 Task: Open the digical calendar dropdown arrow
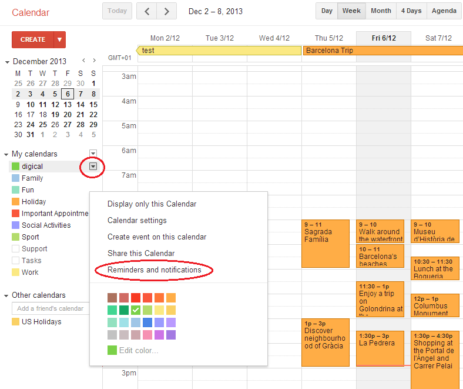click(93, 167)
